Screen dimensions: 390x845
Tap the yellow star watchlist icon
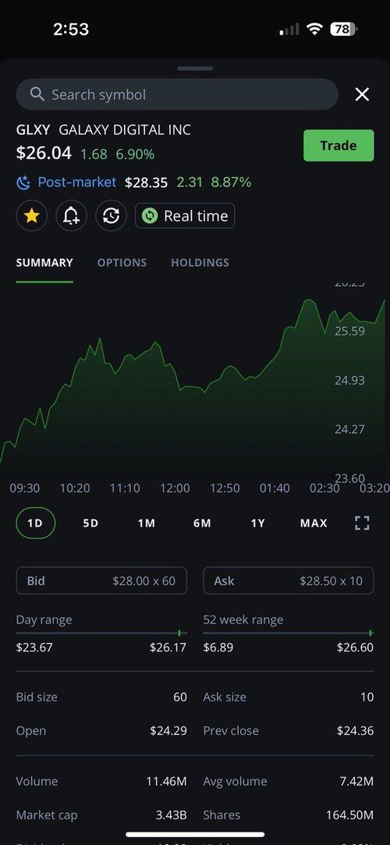click(32, 216)
